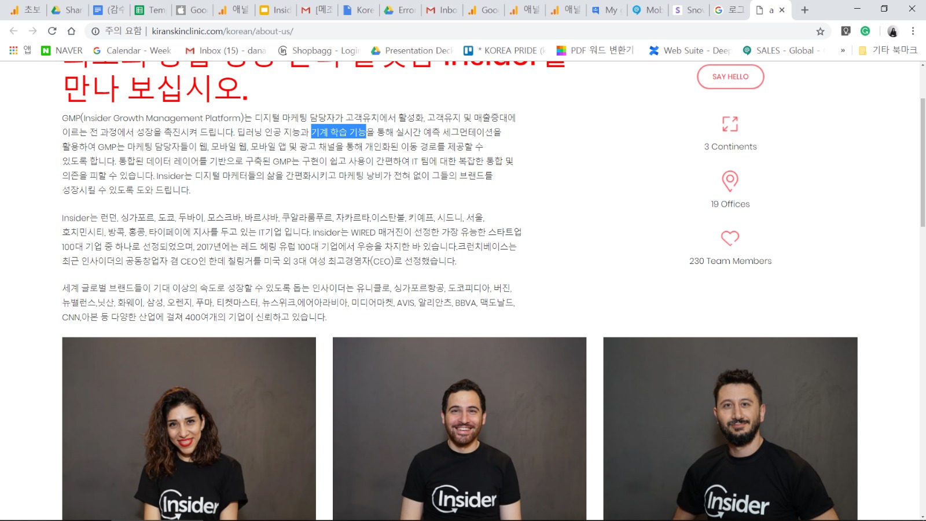This screenshot has width=926, height=521.
Task: Open a new browser tab
Action: 804,10
